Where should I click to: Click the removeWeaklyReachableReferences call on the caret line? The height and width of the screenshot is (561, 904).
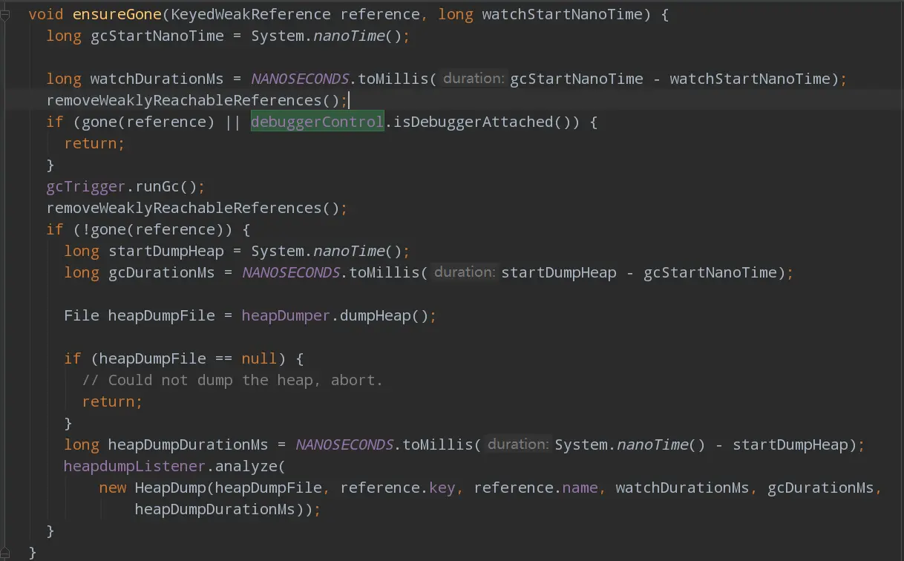tap(184, 100)
